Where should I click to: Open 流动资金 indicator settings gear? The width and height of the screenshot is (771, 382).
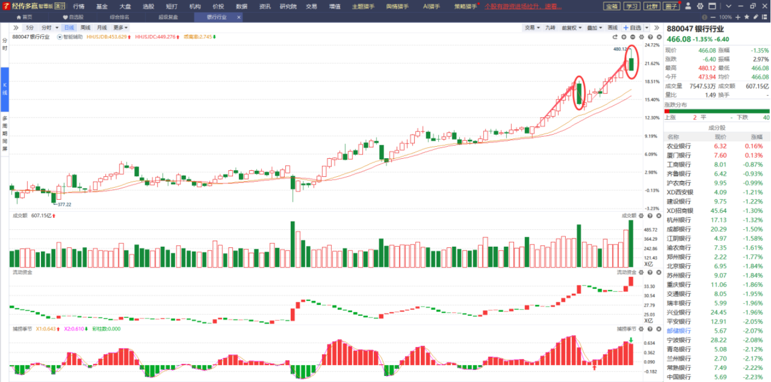pyautogui.click(x=641, y=272)
